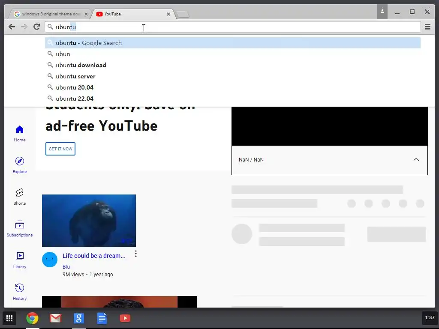Open the Chrome hamburger menu
439x329 pixels.
(x=427, y=27)
